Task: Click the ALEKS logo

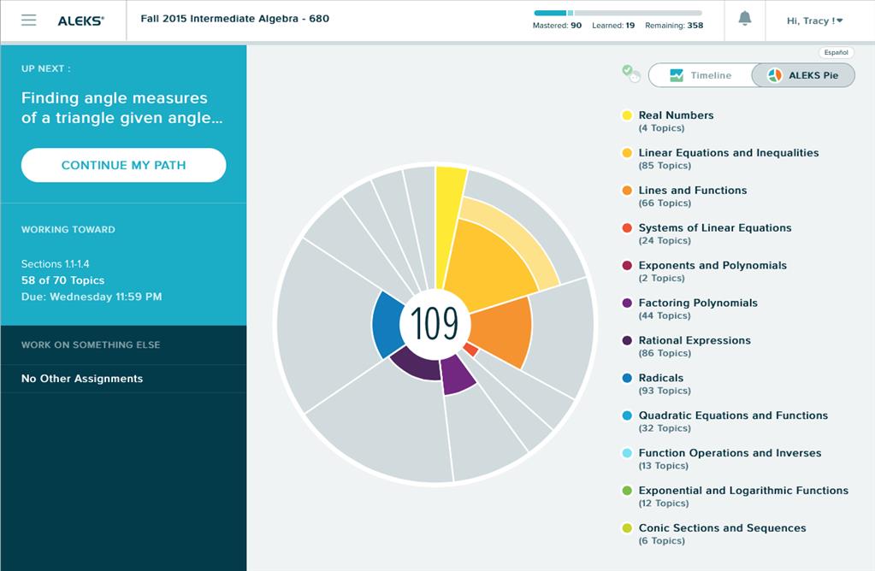Action: click(80, 21)
